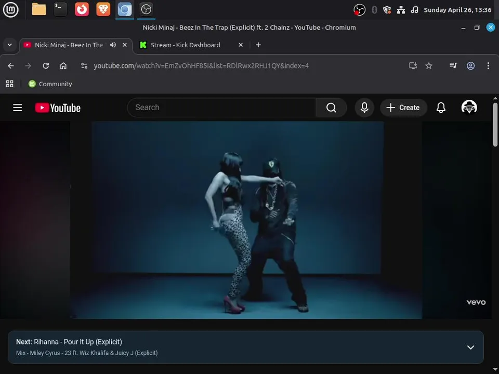Image resolution: width=499 pixels, height=374 pixels.
Task: Open the apps grid in the bookmarks bar
Action: point(10,84)
